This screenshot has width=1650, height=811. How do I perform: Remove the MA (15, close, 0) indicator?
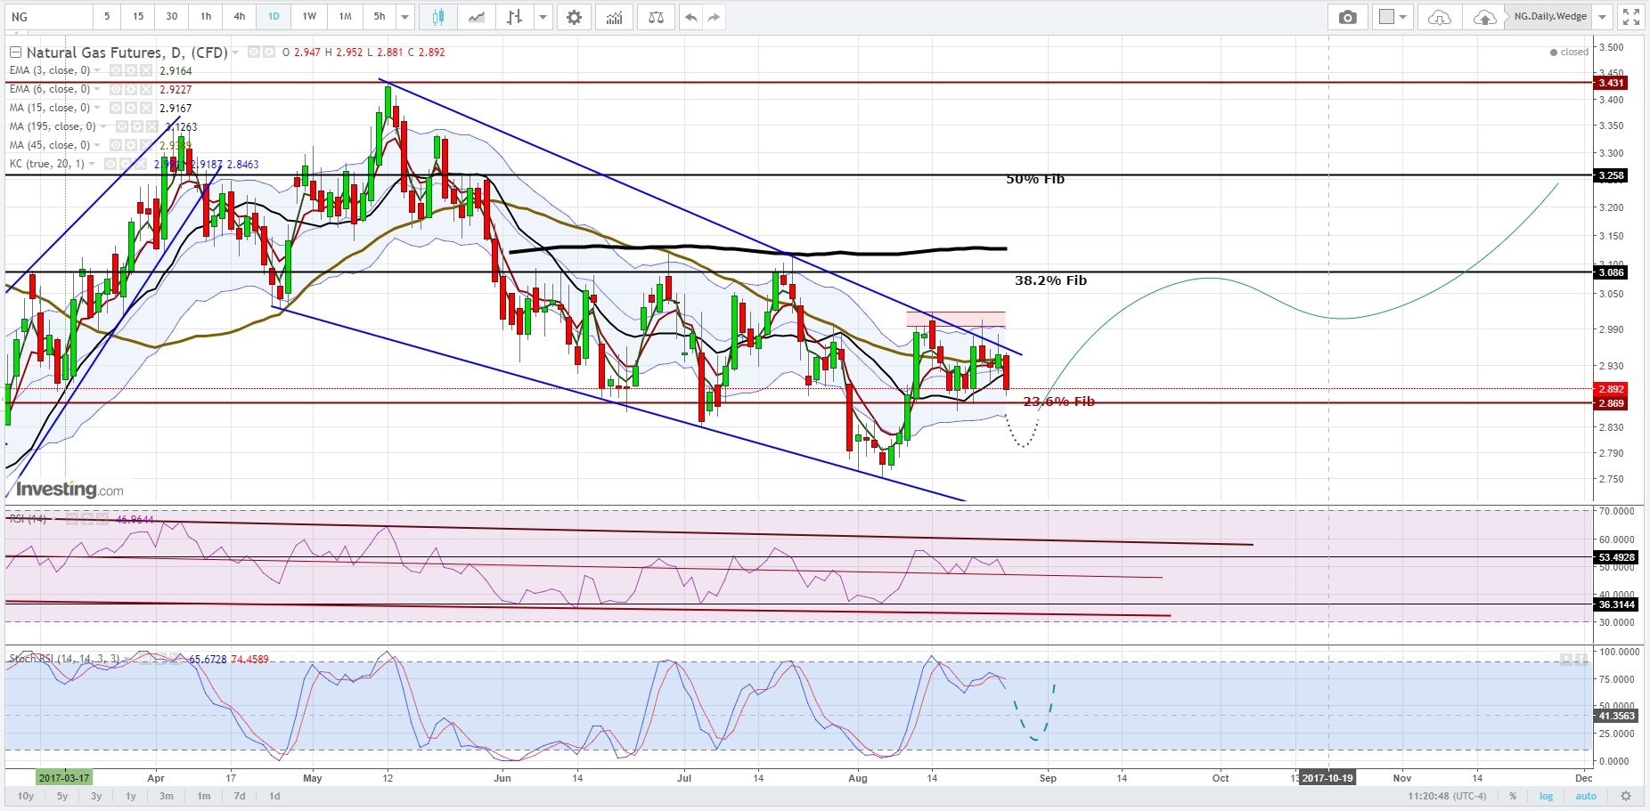(x=146, y=108)
